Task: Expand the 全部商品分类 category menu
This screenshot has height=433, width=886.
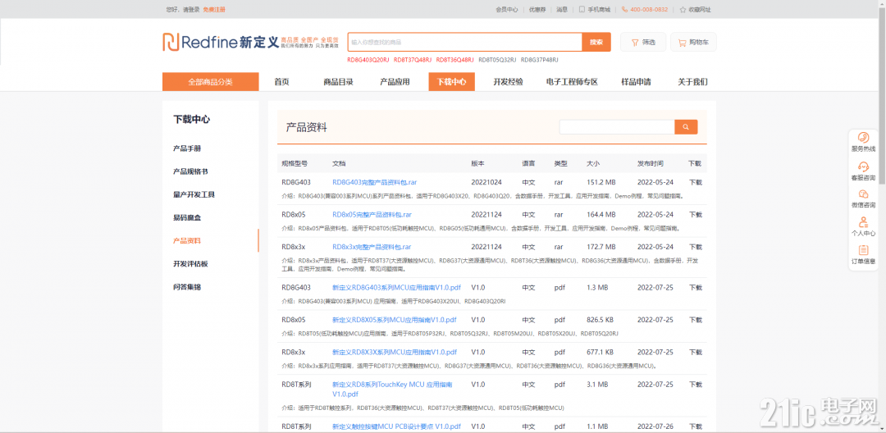Action: tap(210, 82)
